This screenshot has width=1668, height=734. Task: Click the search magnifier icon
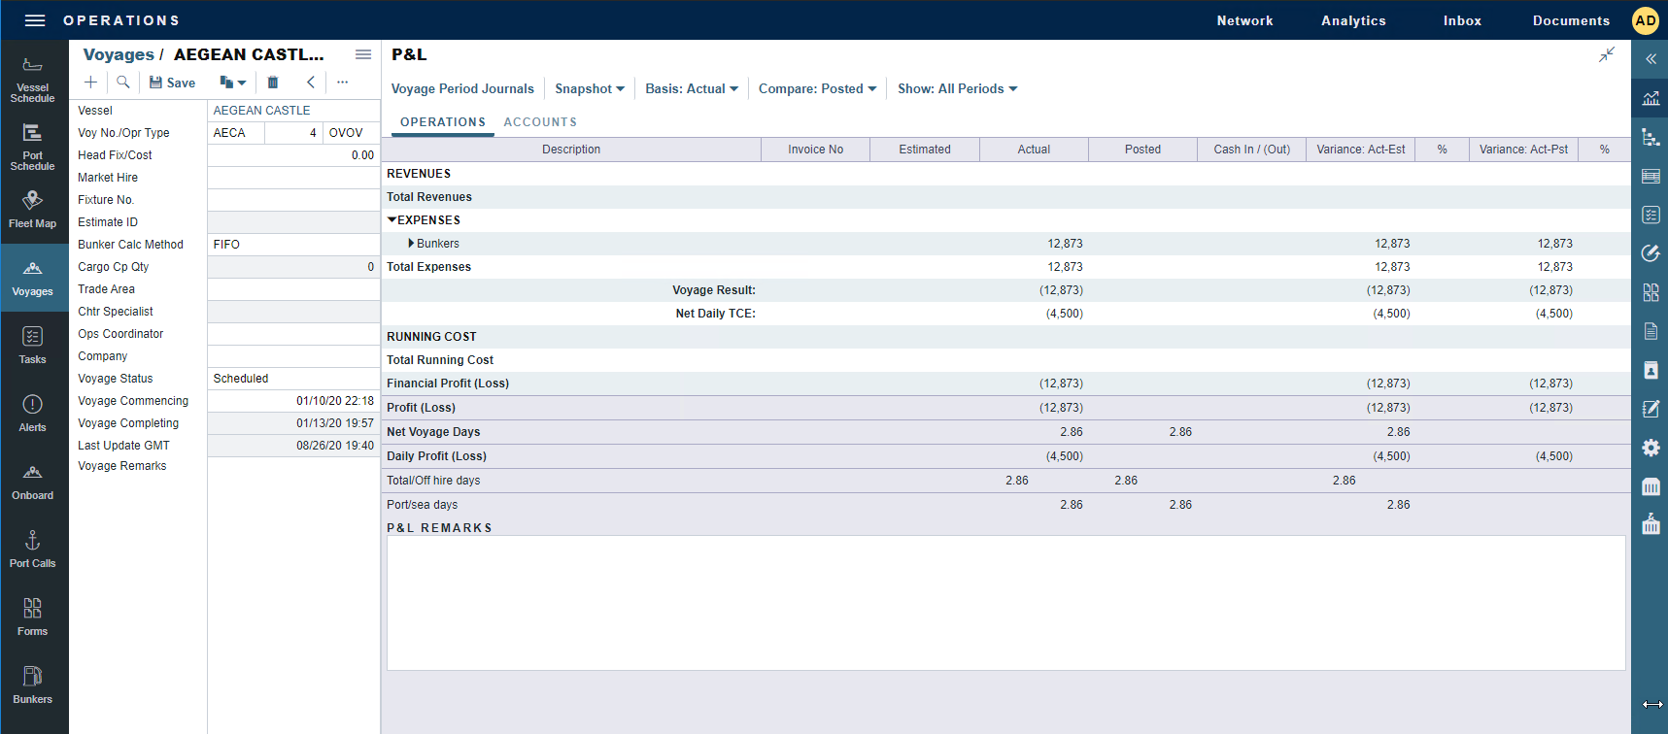coord(123,83)
